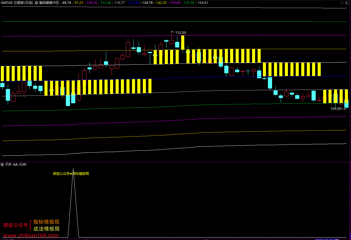Expand the 筹码最集中区 indicator dropdown arrow
Screen dimensions: 351x240
[36, 3]
